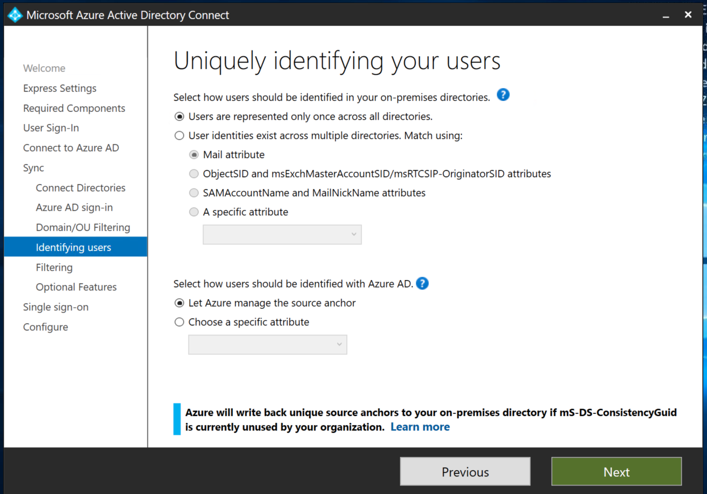Screen dimensions: 707x494
Task: Minimize the Azure AD Connect window
Action: [666, 15]
